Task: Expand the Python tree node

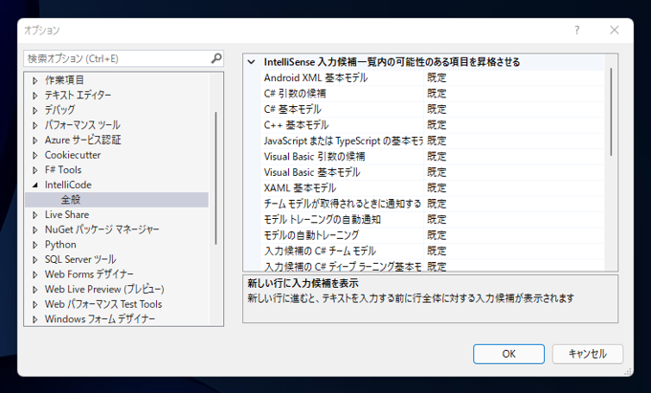Action: tap(35, 244)
